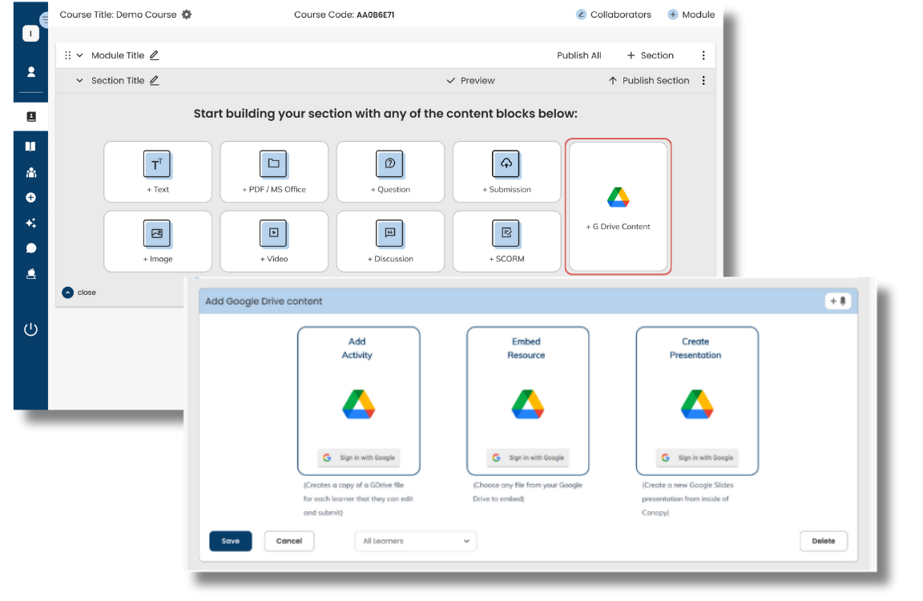The height and width of the screenshot is (601, 923).
Task: Add G Drive Content block
Action: 618,207
